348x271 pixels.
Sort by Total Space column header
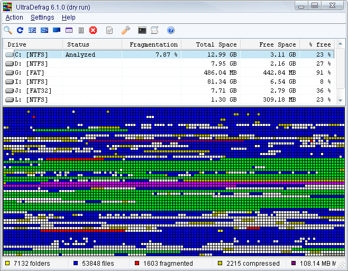coord(210,44)
